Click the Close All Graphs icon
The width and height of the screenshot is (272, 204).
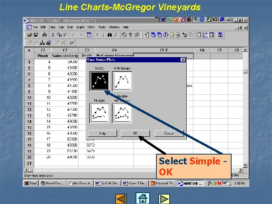[220, 35]
